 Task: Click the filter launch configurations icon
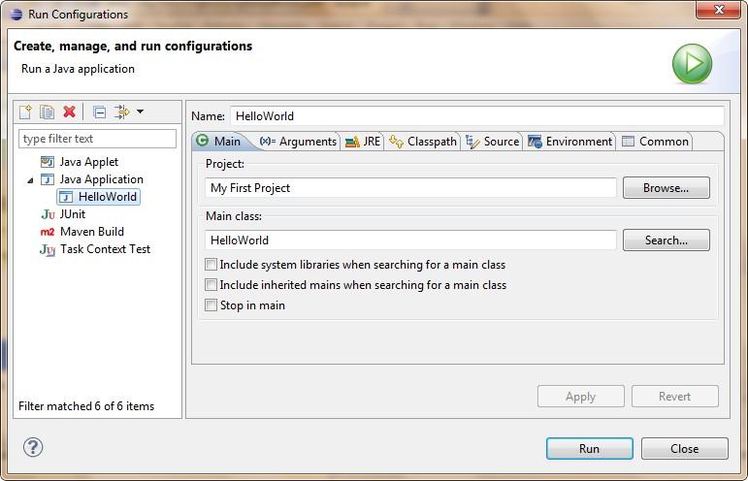121,112
